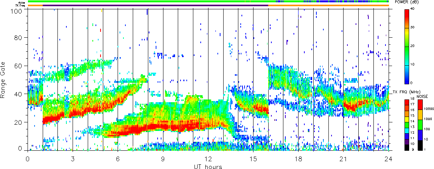434x169 pixels.
Task: Pick the purple swatch in TX FRQ legend
Action: pyautogui.click(x=406, y=142)
